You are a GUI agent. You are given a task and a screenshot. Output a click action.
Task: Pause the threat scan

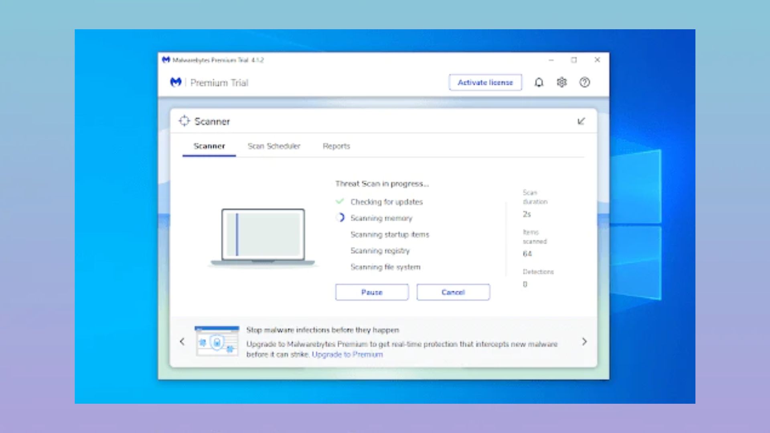pos(372,292)
